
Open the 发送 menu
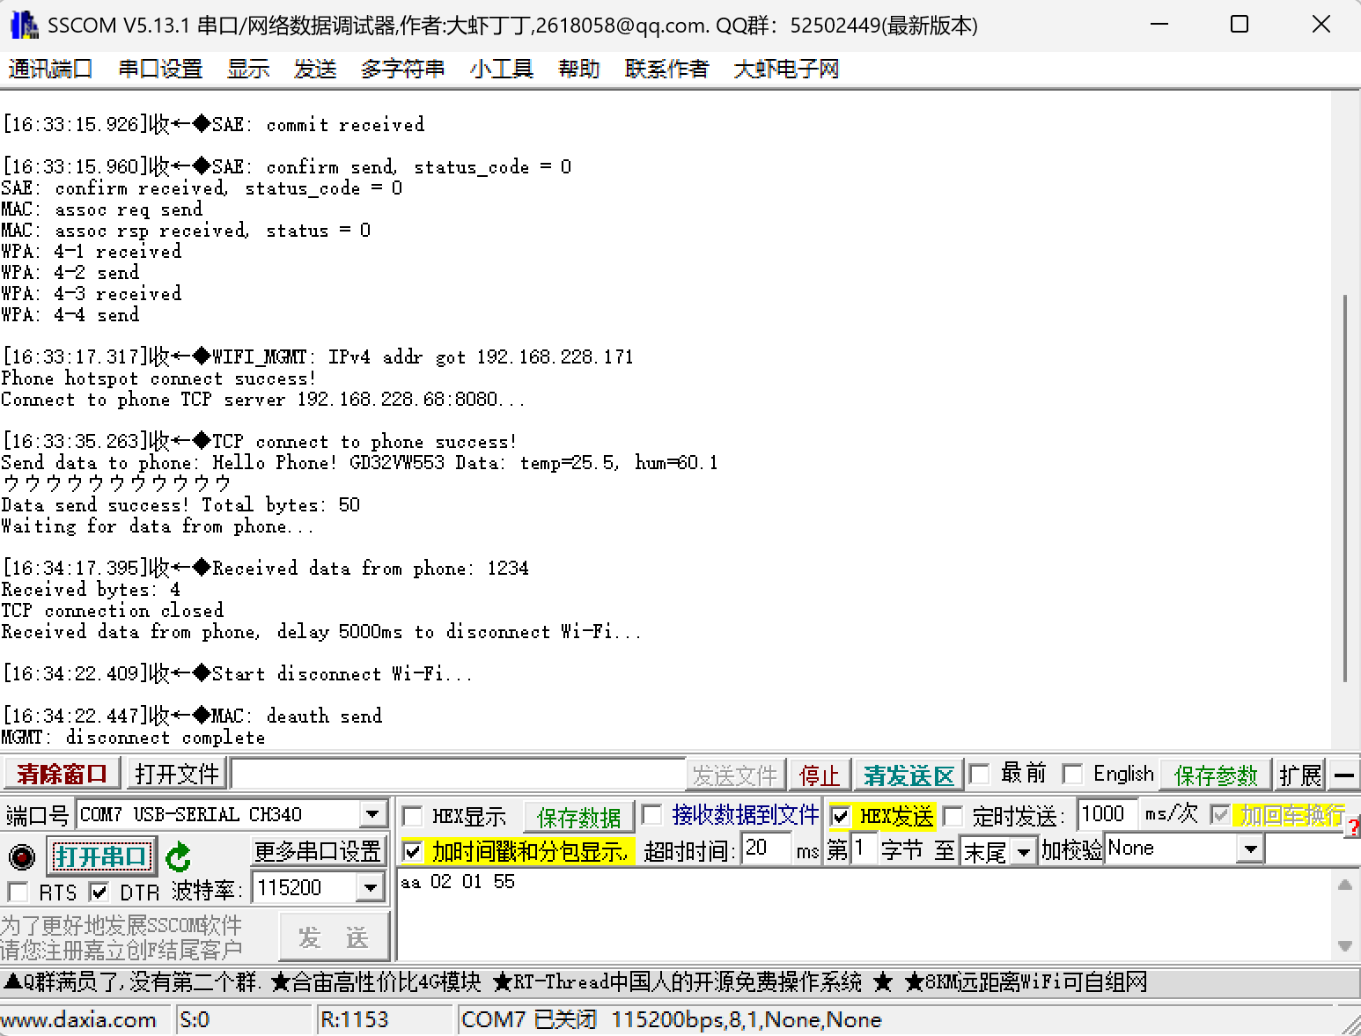[x=315, y=69]
